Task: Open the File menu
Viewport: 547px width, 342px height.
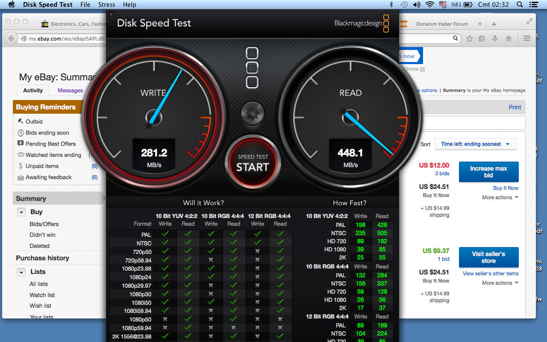Action: click(x=85, y=5)
